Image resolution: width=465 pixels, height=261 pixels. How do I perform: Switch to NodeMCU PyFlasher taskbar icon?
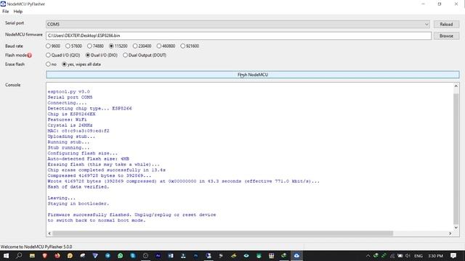(x=296, y=256)
